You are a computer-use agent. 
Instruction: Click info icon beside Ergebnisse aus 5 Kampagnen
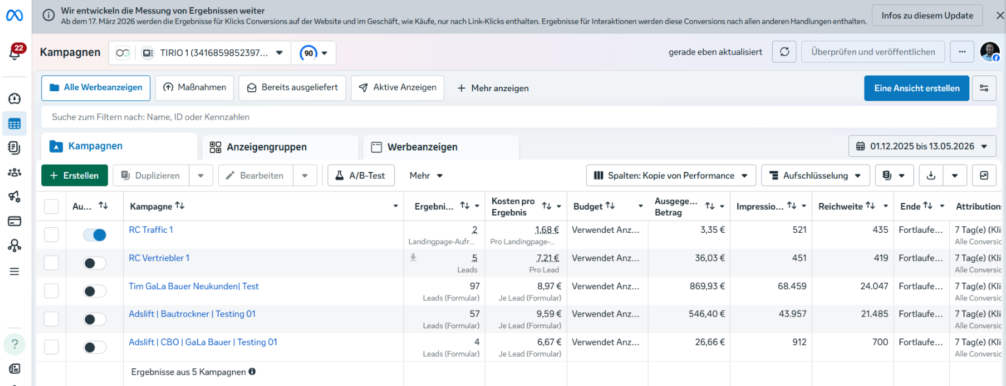click(252, 371)
